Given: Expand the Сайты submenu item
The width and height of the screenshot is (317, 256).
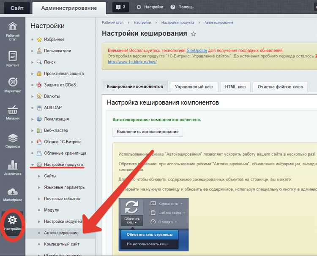Looking at the screenshot, I should click(39, 176).
